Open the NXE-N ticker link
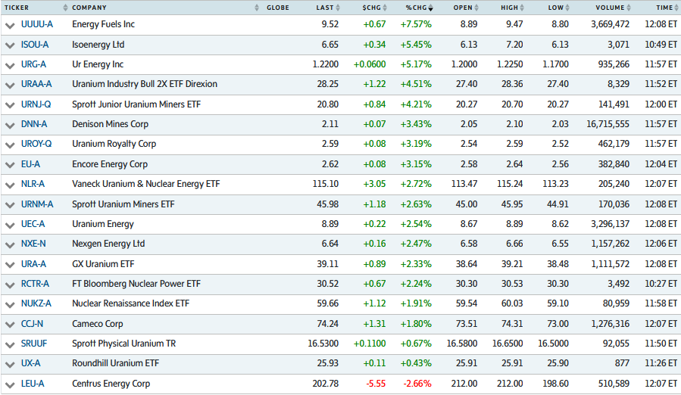The height and width of the screenshot is (395, 681). [x=33, y=244]
